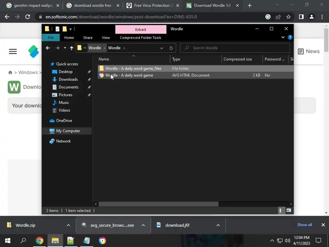Show hidden system tray icons
The height and width of the screenshot is (247, 329).
272,241
